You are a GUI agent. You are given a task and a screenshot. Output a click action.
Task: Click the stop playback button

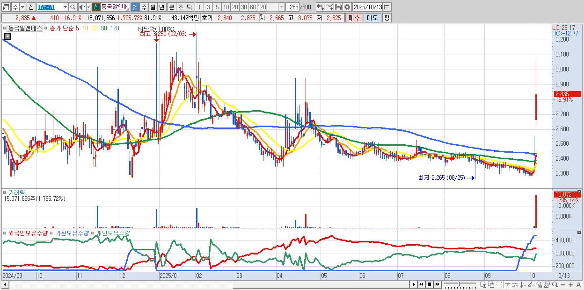click(430, 285)
